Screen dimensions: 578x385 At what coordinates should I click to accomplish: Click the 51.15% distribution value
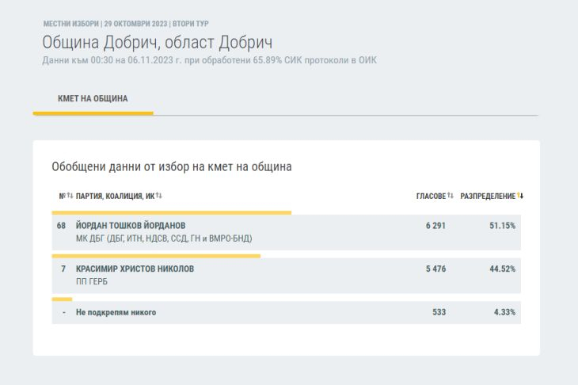pos(502,226)
